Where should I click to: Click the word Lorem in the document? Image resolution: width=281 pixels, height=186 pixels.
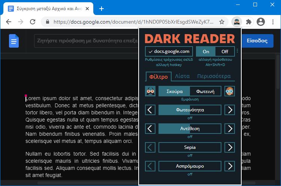coord(33,99)
